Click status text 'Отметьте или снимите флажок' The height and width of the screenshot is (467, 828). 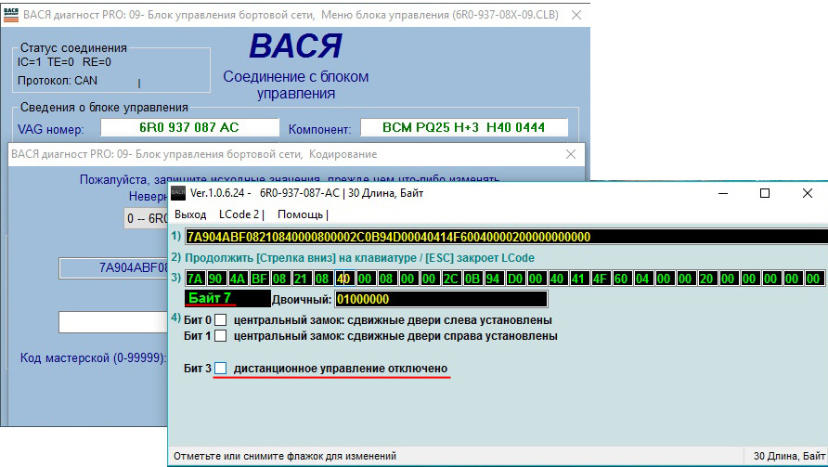coord(285,456)
